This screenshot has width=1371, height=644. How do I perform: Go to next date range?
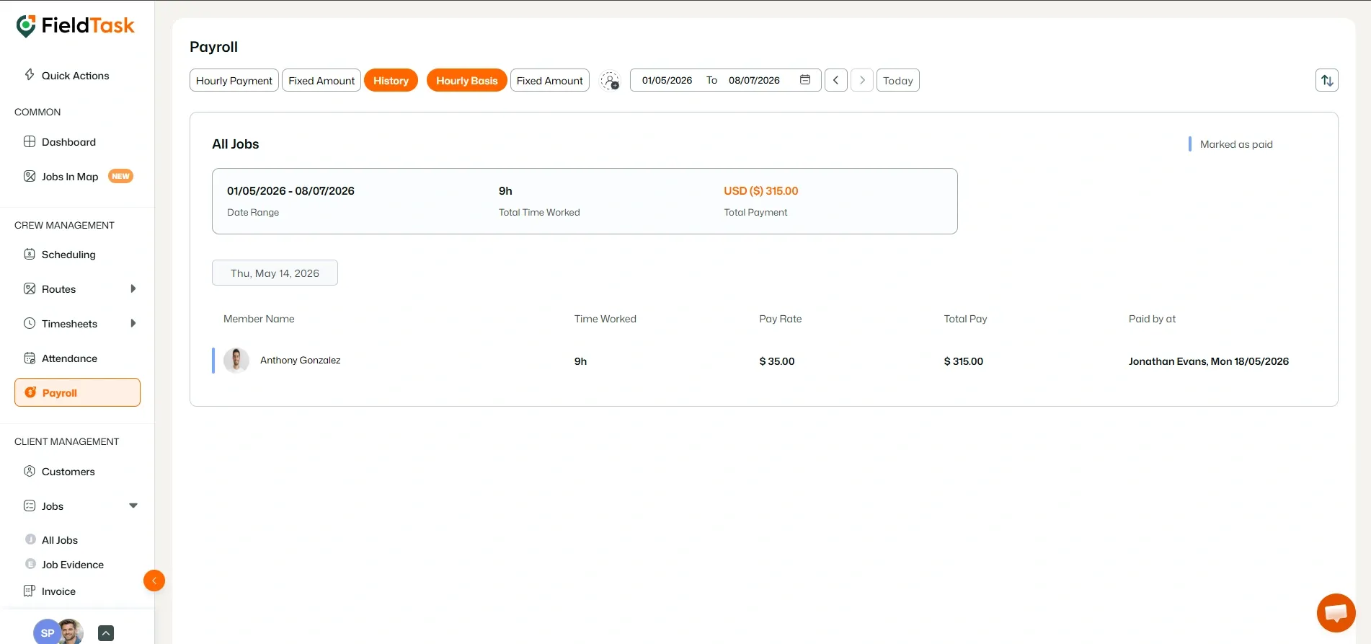pos(862,80)
